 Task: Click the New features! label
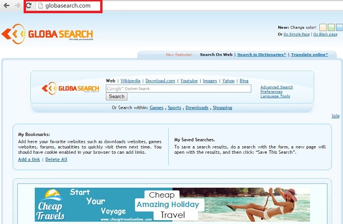179,55
